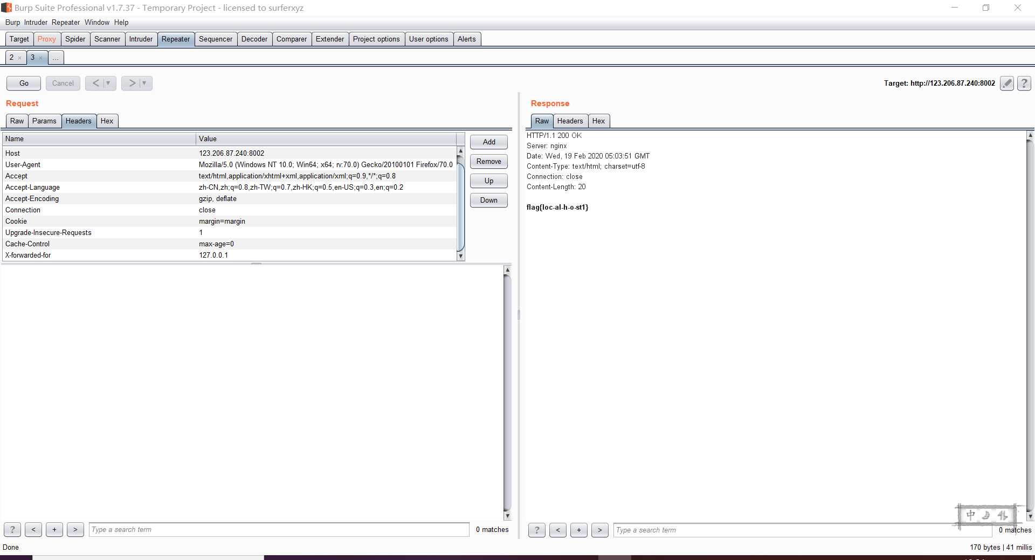Click response search next match button

[x=600, y=530]
